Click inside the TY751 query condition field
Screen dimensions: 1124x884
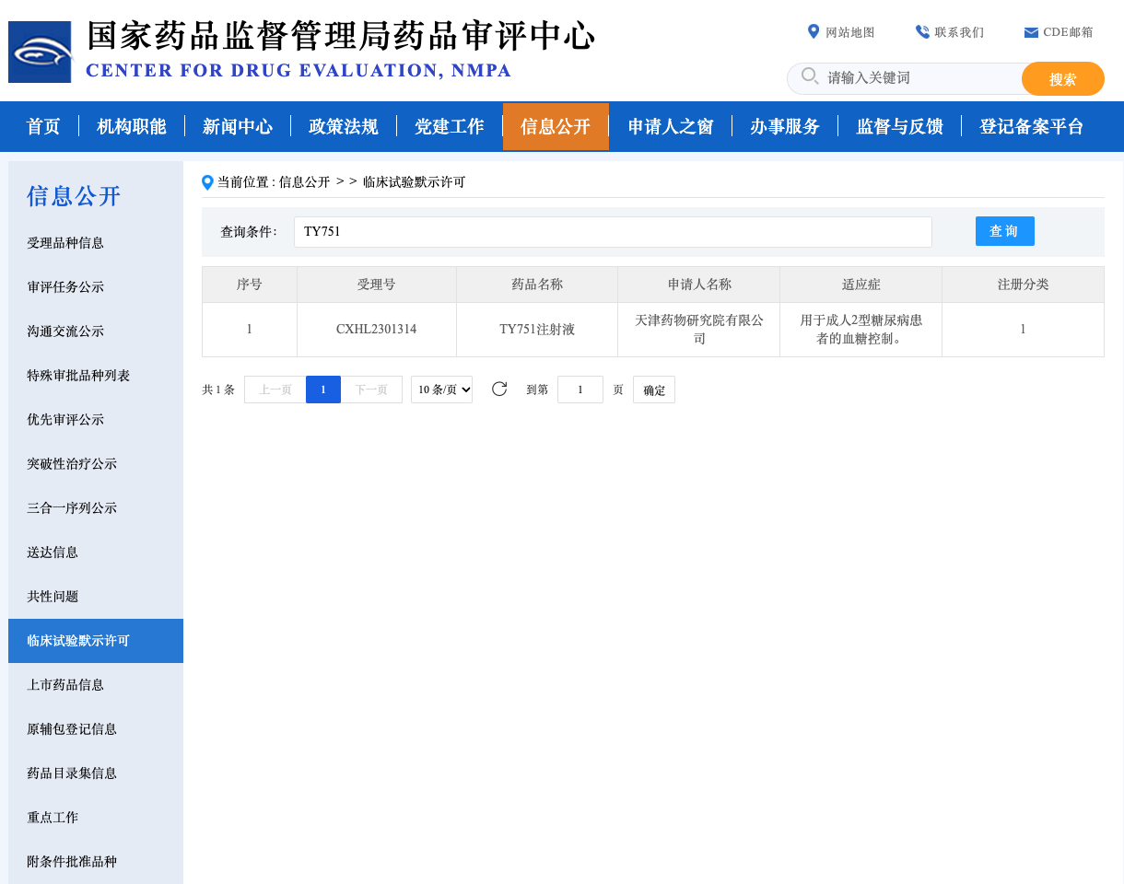(x=613, y=232)
